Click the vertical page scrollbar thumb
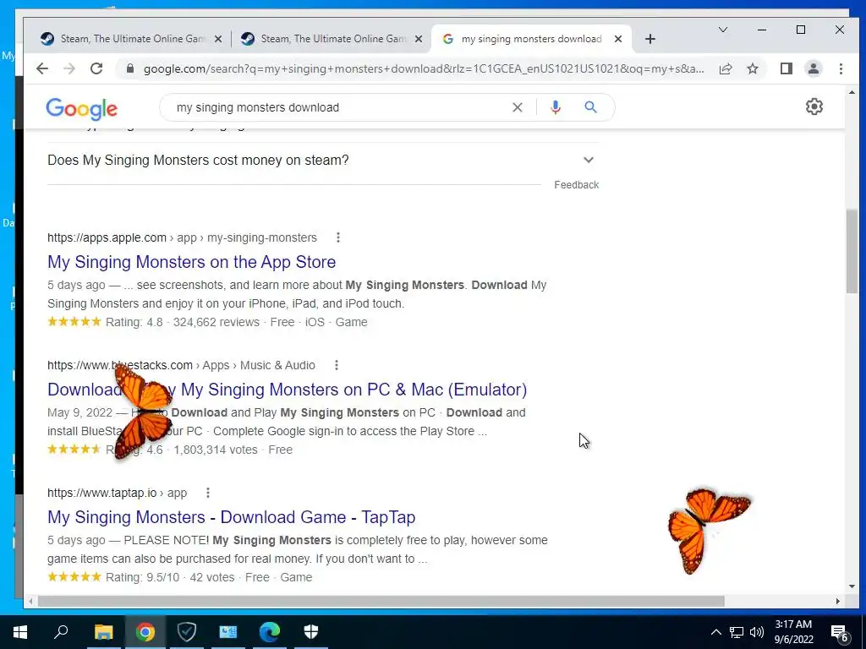This screenshot has height=649, width=866. point(852,252)
